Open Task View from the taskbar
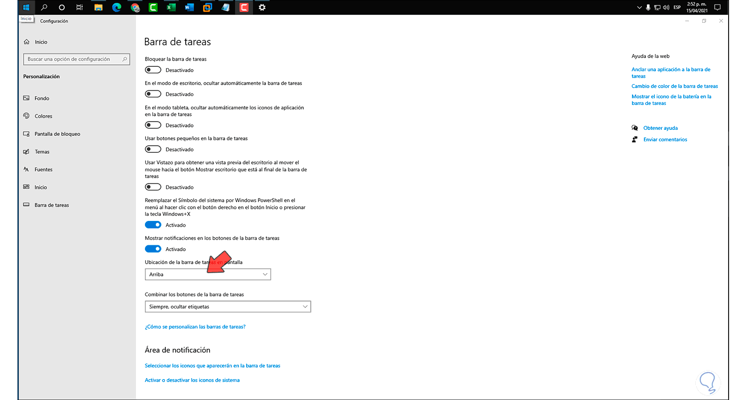747x400 pixels. (80, 7)
